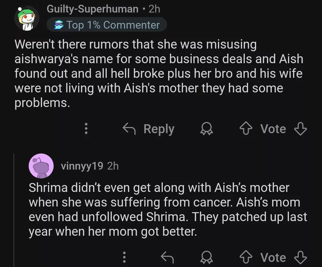The width and height of the screenshot is (322, 267).
Task: Open three-dot menu on Guilty-Superhuman's comment
Action: coord(86,129)
